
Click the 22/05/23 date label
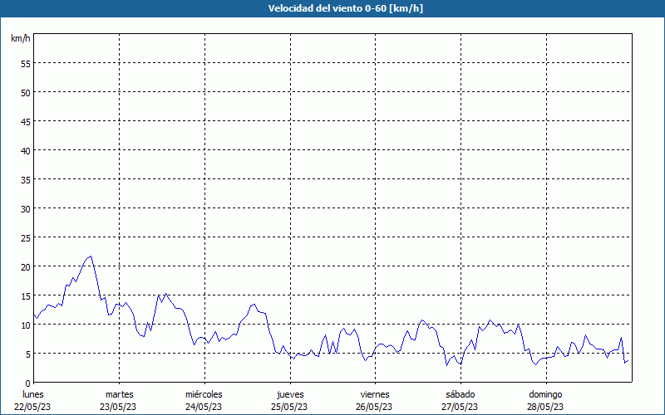[x=33, y=407]
